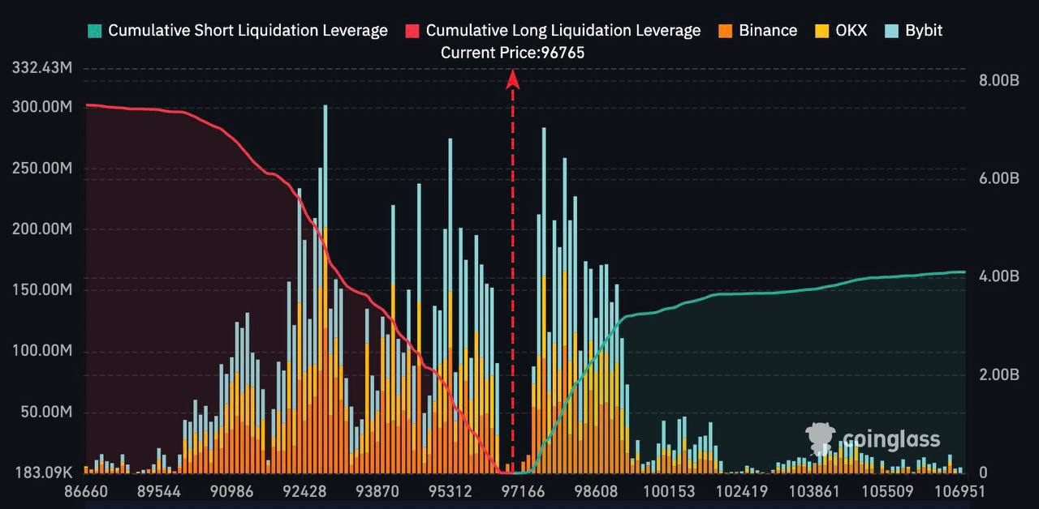Select the 92428 price tick on x-axis

(x=306, y=492)
